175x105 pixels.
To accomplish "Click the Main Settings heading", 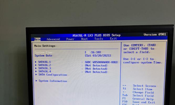I will [45, 46].
